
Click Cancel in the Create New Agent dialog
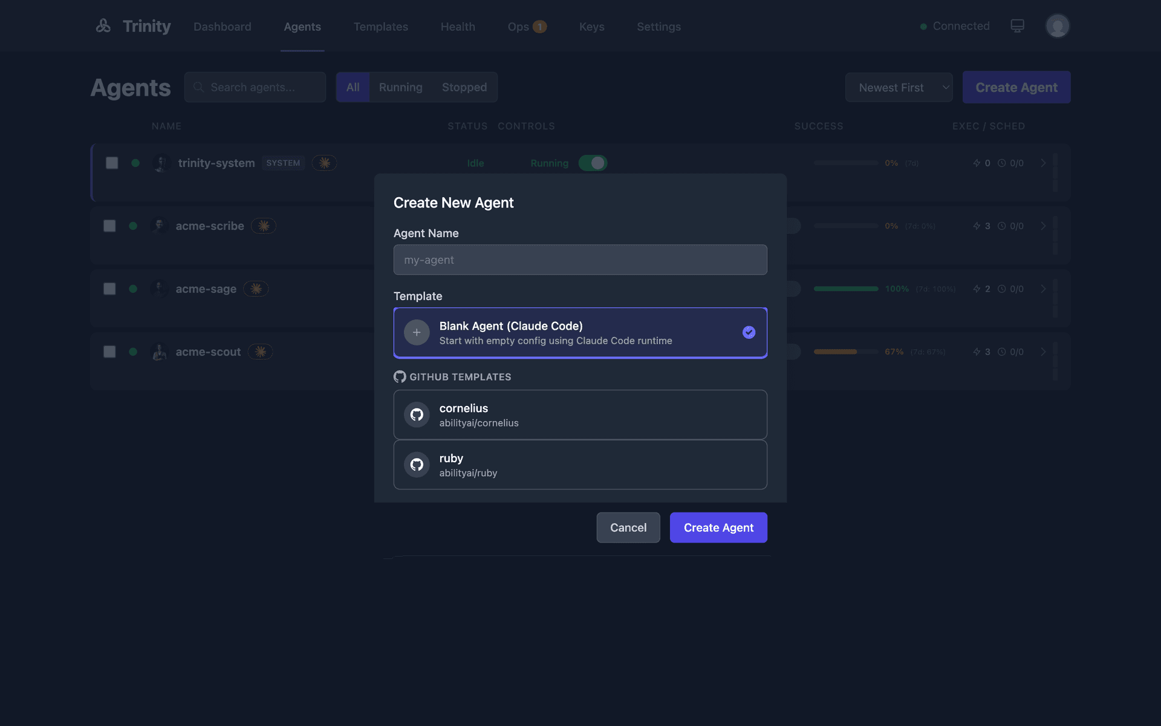click(x=628, y=527)
